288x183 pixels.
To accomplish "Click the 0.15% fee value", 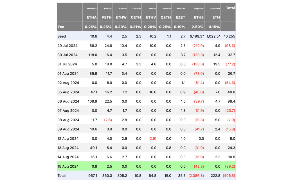I will click(x=214, y=27).
